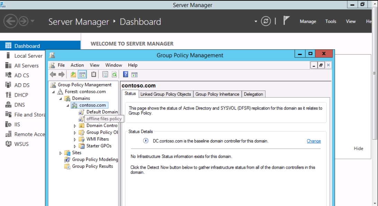Collapse the Domains tree node
The height and width of the screenshot is (206, 378).
point(61,99)
